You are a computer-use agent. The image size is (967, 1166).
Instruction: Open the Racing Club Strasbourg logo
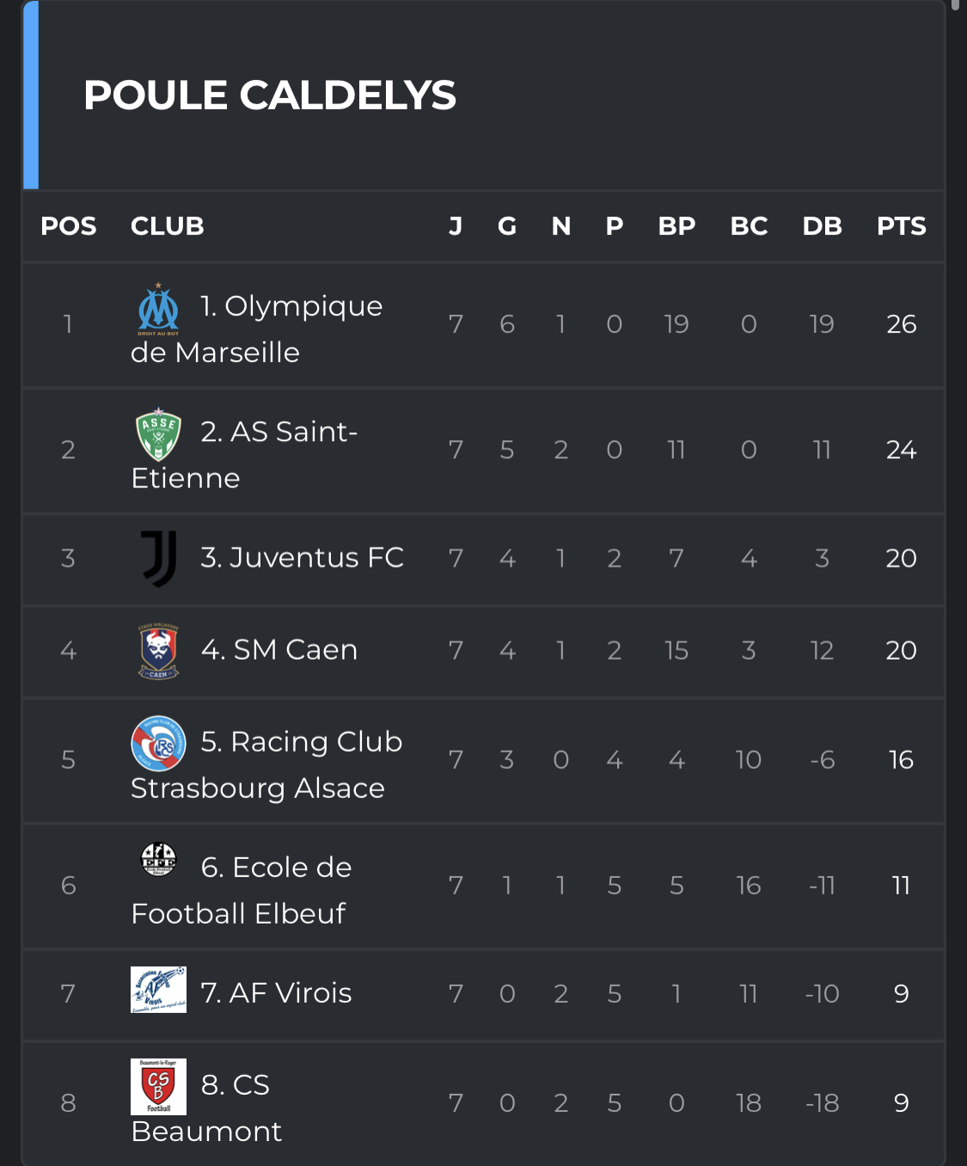click(x=159, y=744)
